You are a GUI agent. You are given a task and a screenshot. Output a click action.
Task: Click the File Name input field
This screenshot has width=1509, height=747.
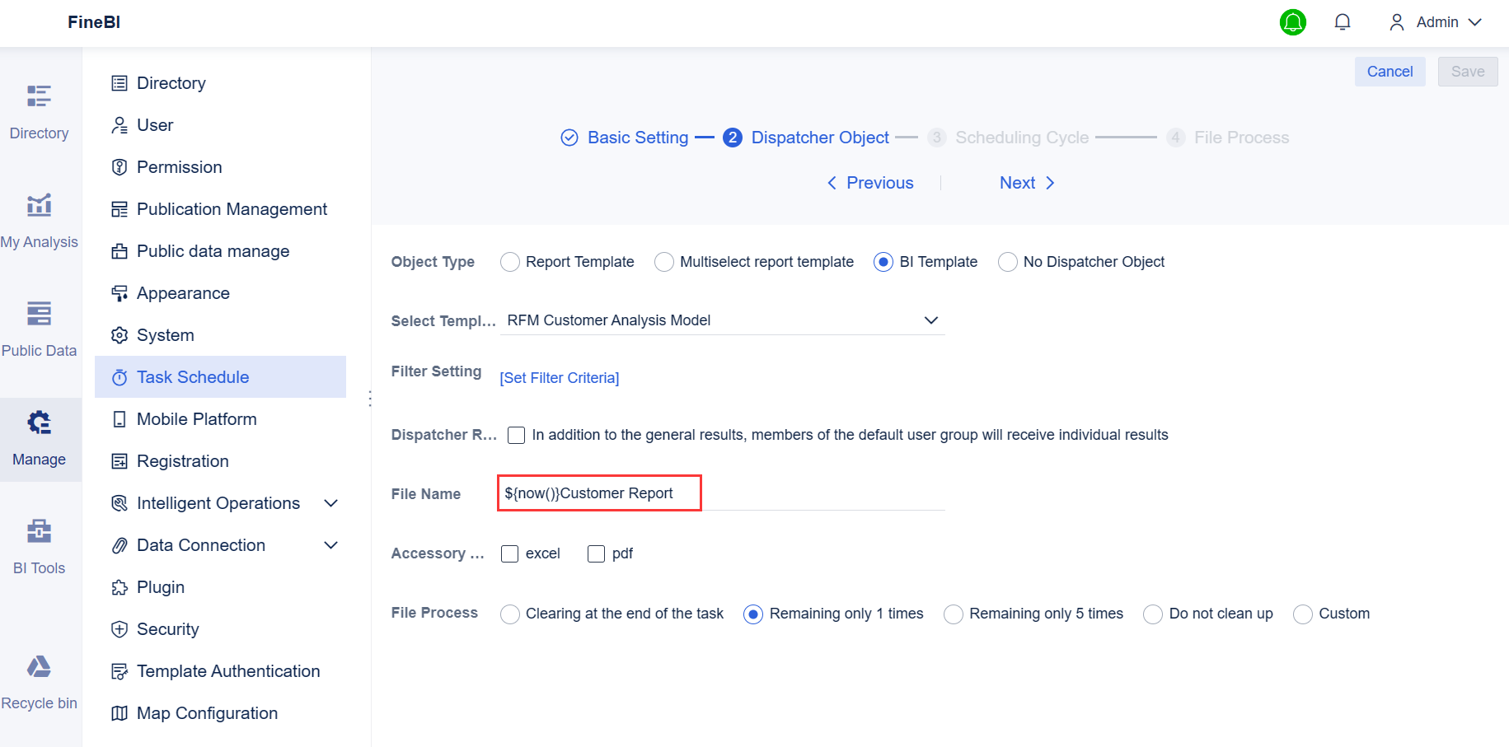599,493
